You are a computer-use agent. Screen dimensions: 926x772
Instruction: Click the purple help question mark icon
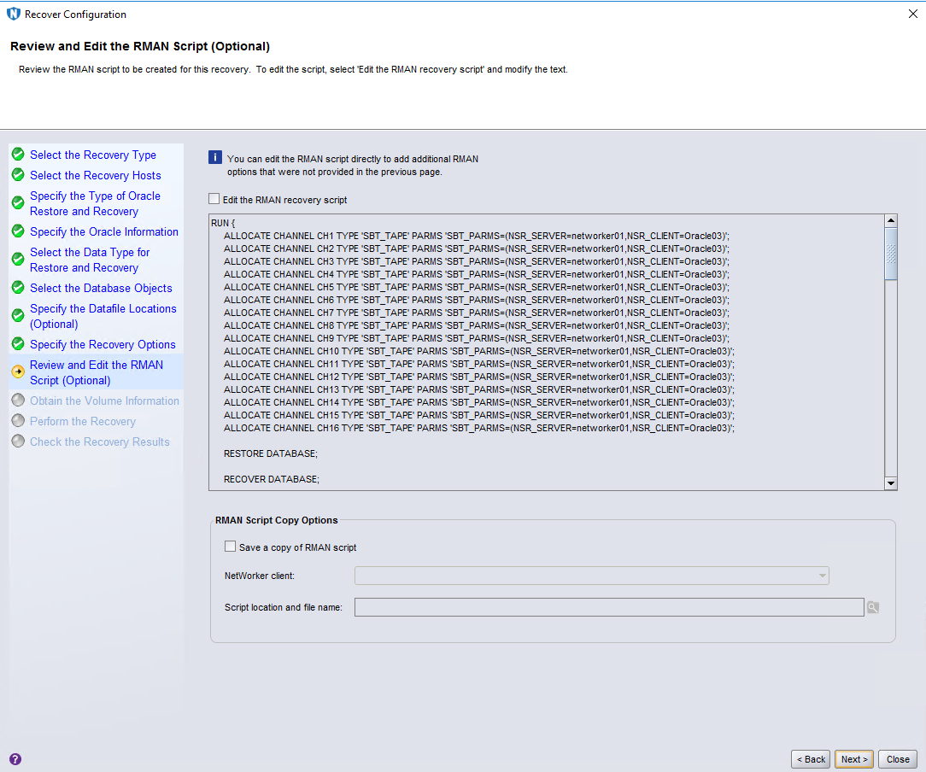(x=15, y=758)
